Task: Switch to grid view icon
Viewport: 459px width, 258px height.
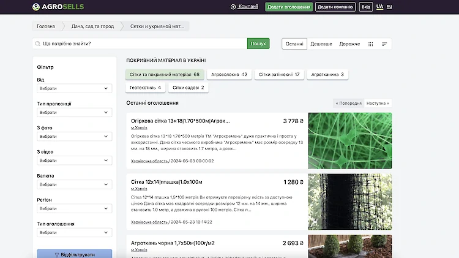Action: point(371,44)
